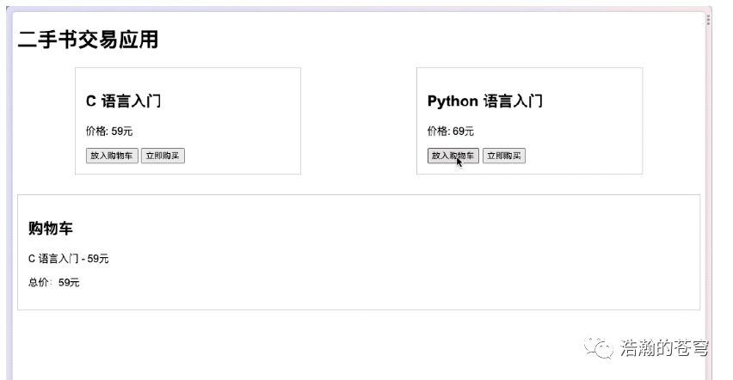
Task: Click the 购物车 section heading
Action: coord(51,229)
